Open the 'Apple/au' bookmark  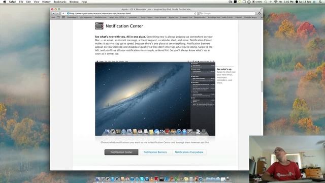click(x=173, y=17)
